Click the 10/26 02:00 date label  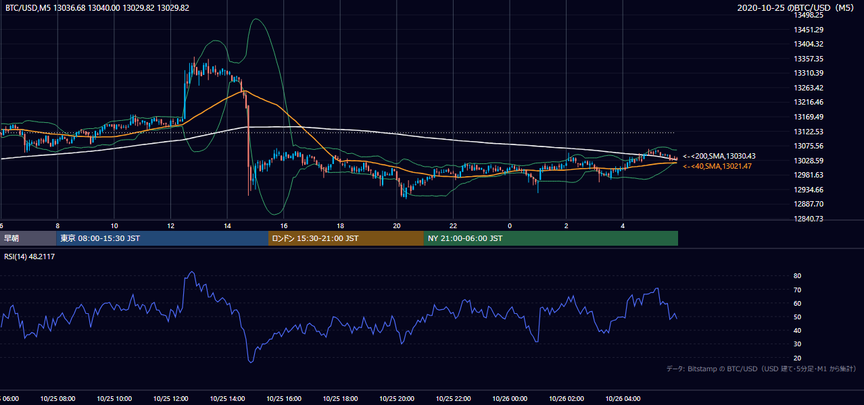click(567, 399)
